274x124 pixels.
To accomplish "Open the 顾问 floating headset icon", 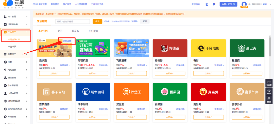I will pos(269,90).
